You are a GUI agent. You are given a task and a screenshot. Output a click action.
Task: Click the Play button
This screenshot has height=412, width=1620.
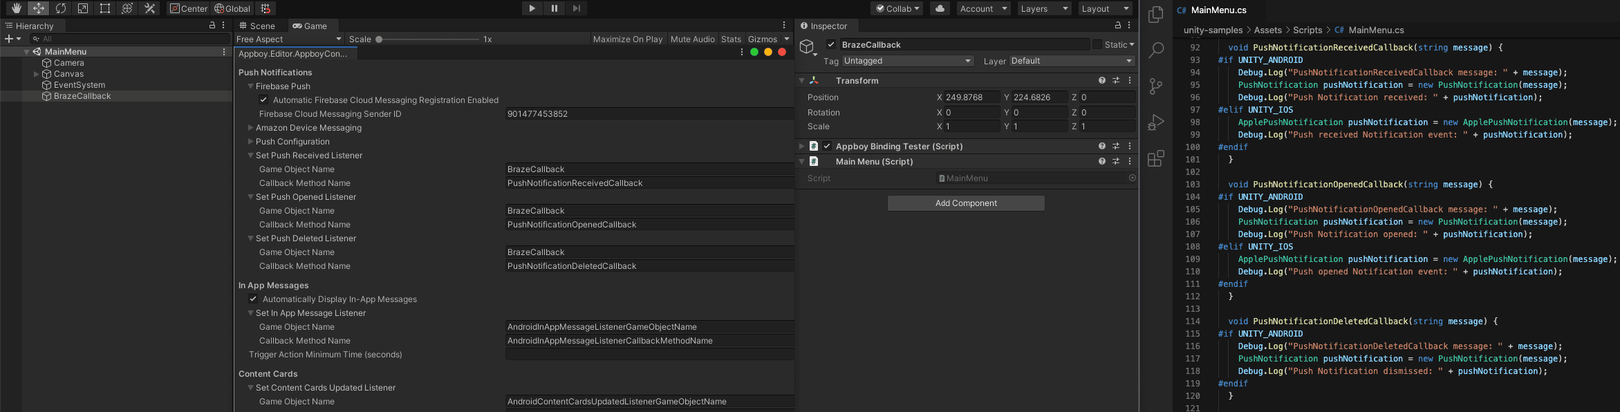pos(532,8)
